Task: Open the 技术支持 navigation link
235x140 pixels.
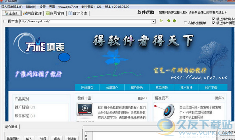Action: tap(186, 88)
